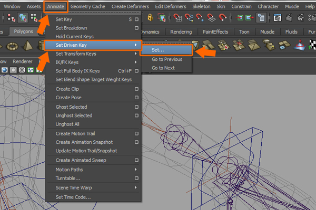The height and width of the screenshot is (210, 316).
Task: Click the blue cone red arrow shelf icon
Action: pos(300,45)
